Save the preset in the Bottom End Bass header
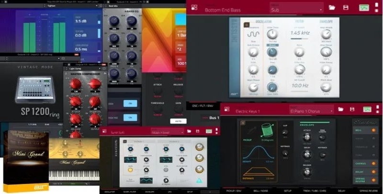Image resolution: width=383 pixels, height=194 pixels. [x=346, y=8]
